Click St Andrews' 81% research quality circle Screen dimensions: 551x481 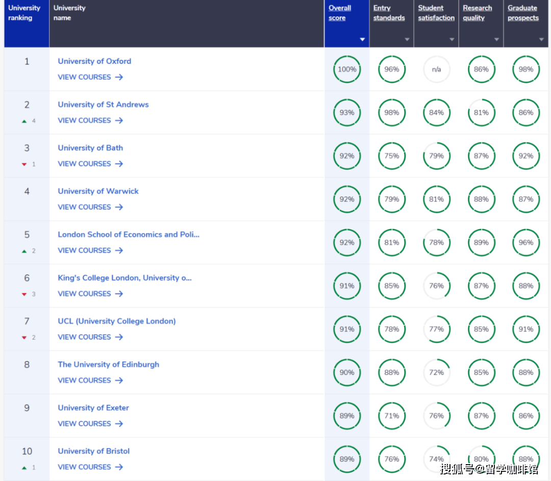481,112
